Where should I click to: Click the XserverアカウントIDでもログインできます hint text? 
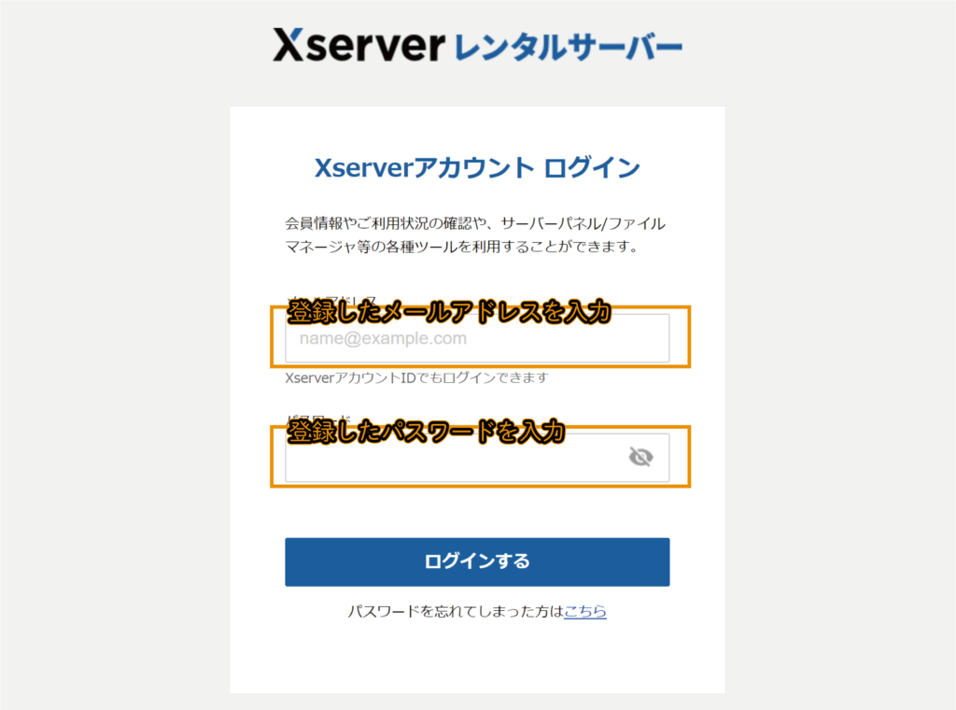pos(417,378)
